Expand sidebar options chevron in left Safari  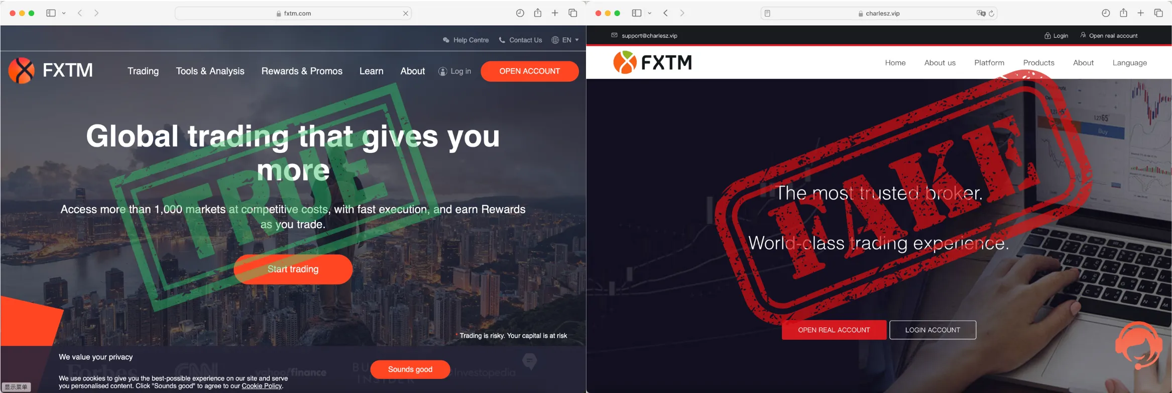point(64,13)
